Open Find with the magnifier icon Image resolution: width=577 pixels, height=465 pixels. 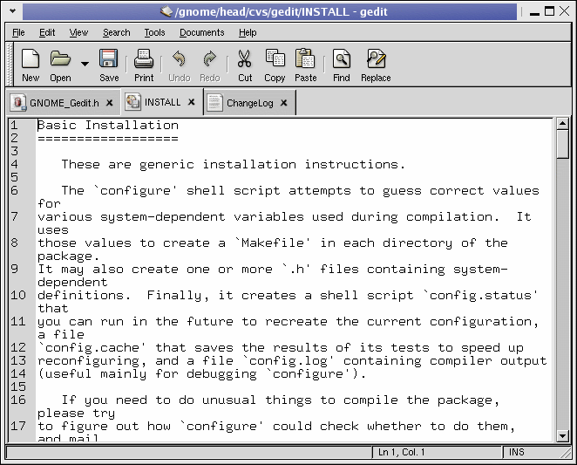341,59
